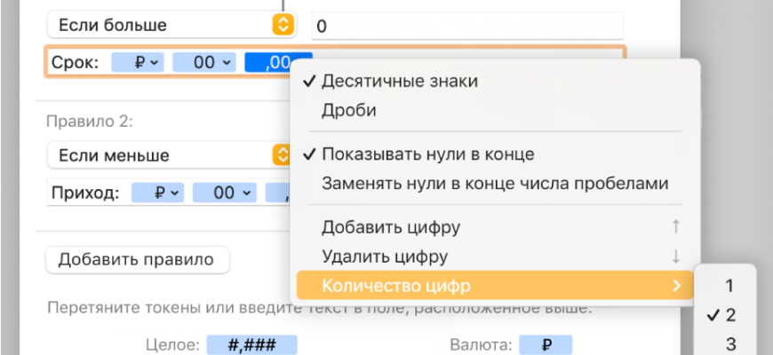Viewport: 773px width, 355px height.
Task: Select 3 digits in the submenu
Action: click(730, 344)
